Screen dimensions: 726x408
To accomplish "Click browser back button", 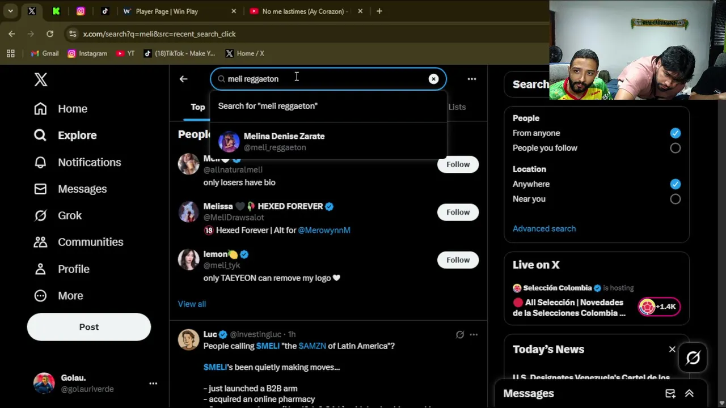I will [12, 34].
